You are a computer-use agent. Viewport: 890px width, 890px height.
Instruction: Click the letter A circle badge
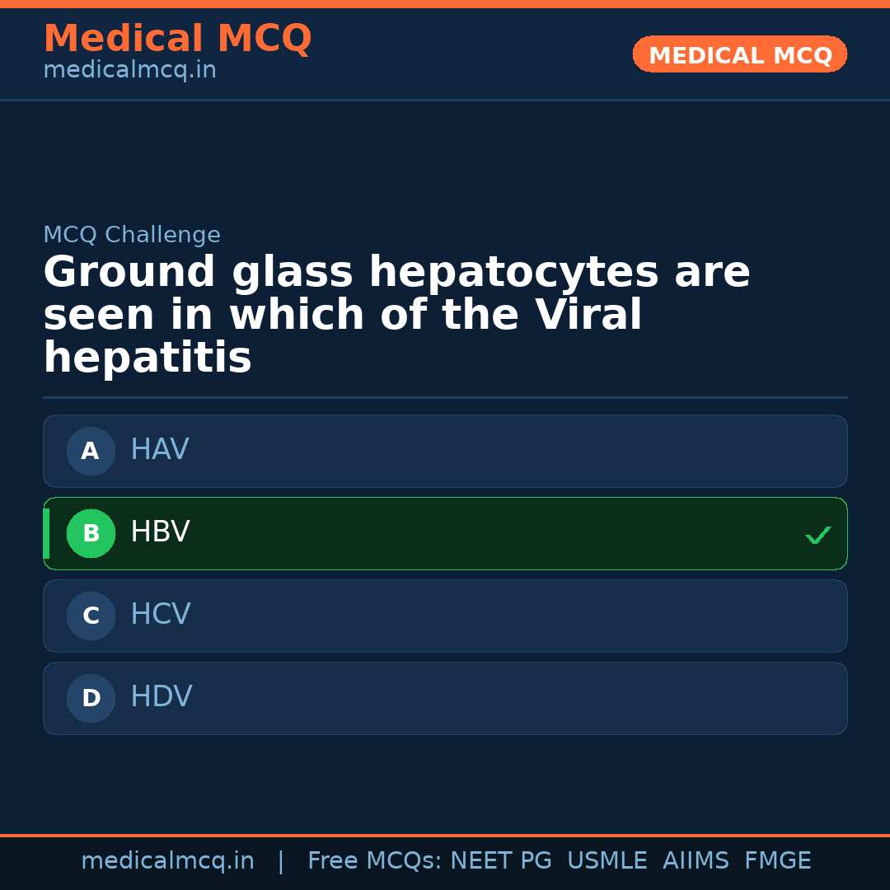[x=91, y=451]
